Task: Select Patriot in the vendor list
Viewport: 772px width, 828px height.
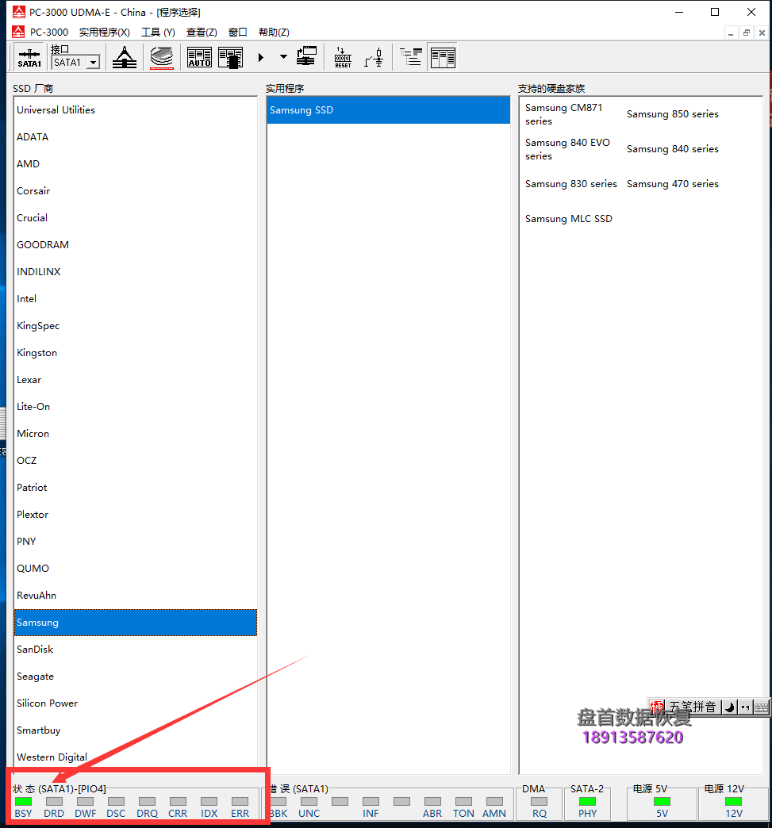Action: (x=136, y=487)
